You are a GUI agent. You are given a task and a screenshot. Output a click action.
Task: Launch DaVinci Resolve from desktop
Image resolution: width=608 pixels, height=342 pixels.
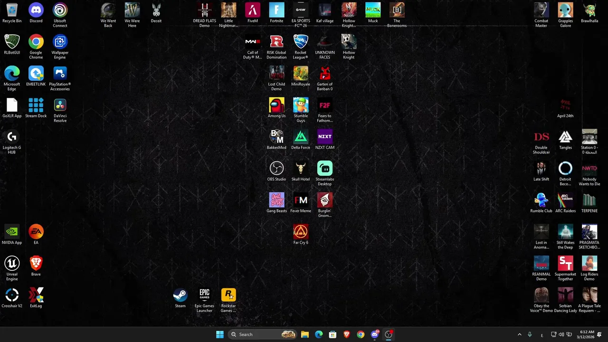tap(60, 110)
